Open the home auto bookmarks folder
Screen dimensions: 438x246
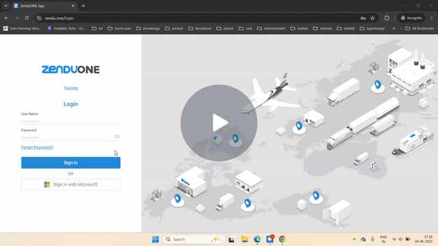pyautogui.click(x=119, y=29)
